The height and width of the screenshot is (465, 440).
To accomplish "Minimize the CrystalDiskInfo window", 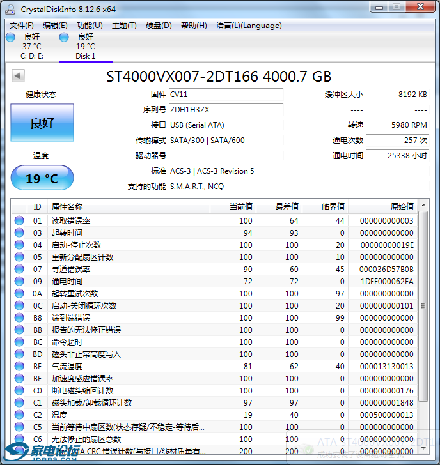I will [379, 7].
